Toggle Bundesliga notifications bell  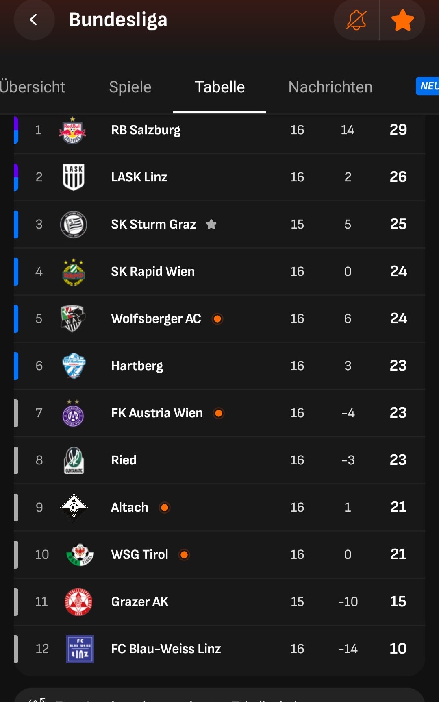point(356,20)
